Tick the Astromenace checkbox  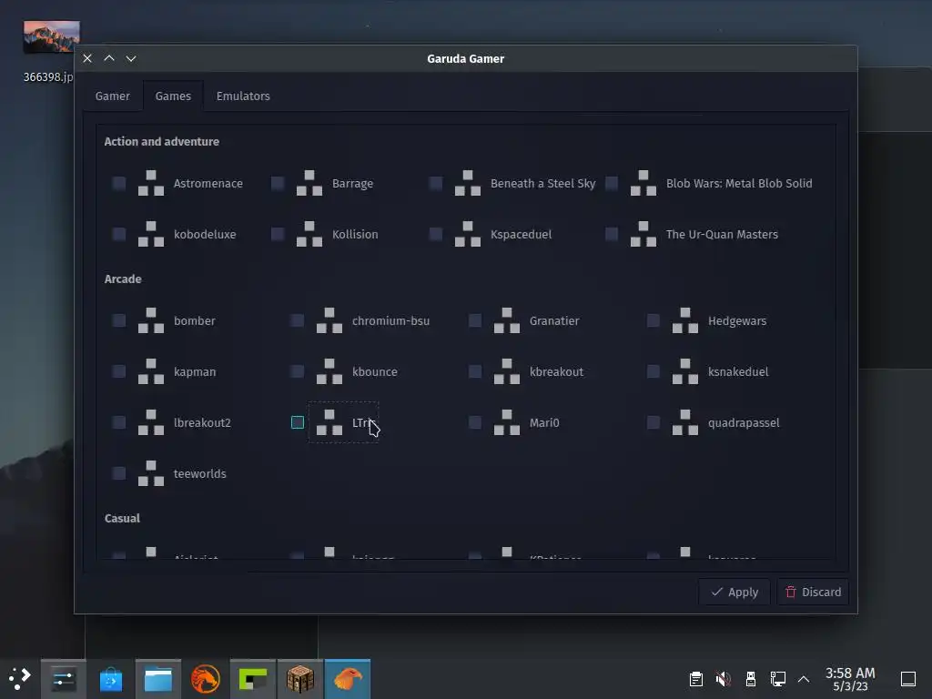pos(119,183)
